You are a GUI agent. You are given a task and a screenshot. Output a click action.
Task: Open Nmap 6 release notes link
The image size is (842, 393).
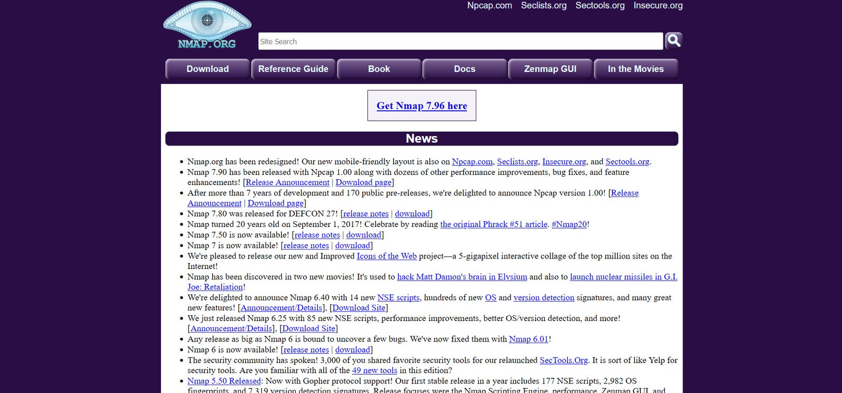(306, 350)
